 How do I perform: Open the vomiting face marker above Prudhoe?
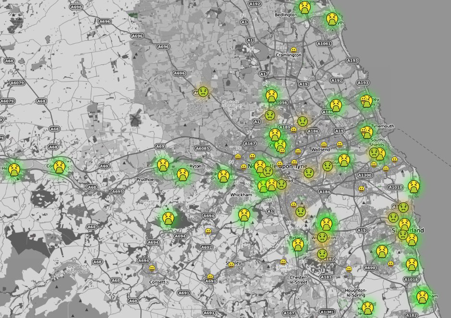tap(163, 166)
